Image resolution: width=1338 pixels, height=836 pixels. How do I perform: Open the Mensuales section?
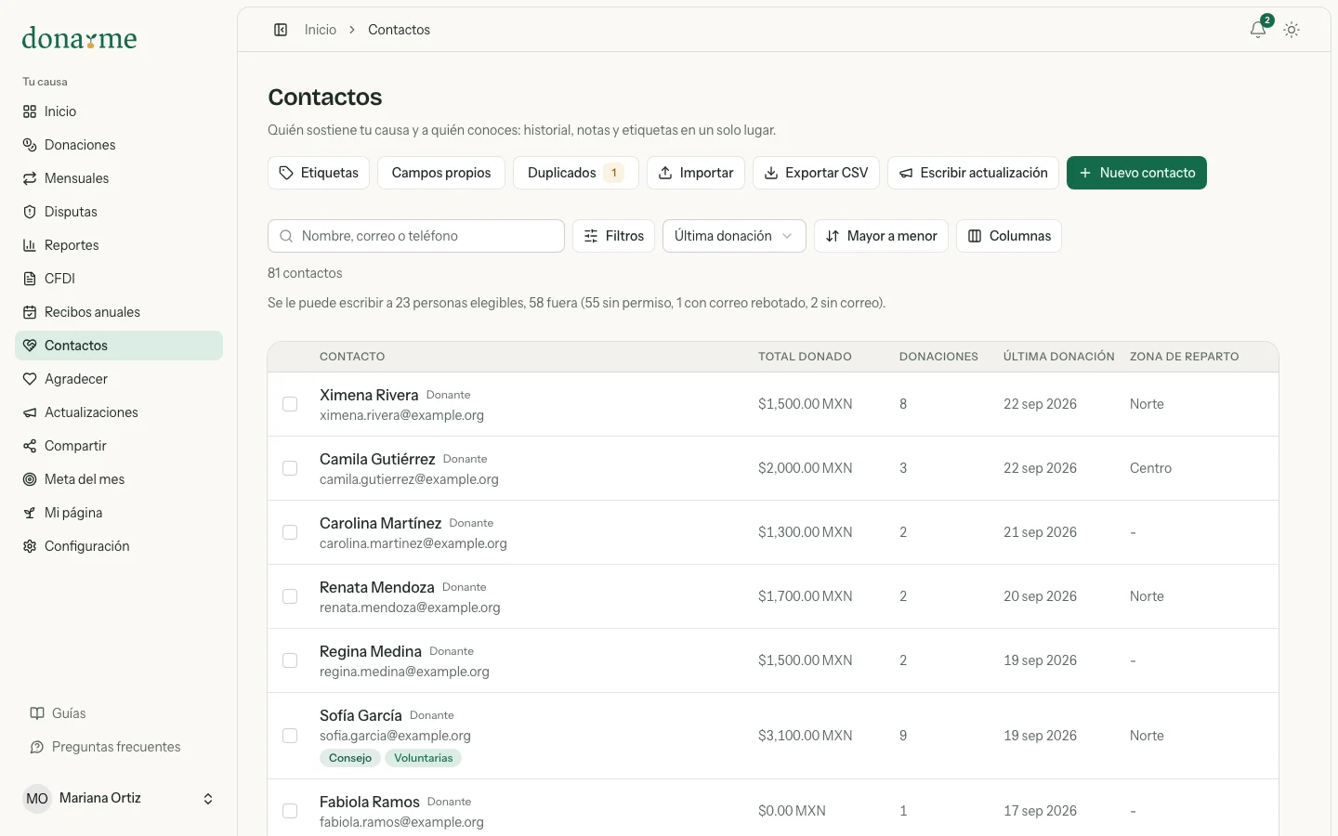(x=119, y=178)
